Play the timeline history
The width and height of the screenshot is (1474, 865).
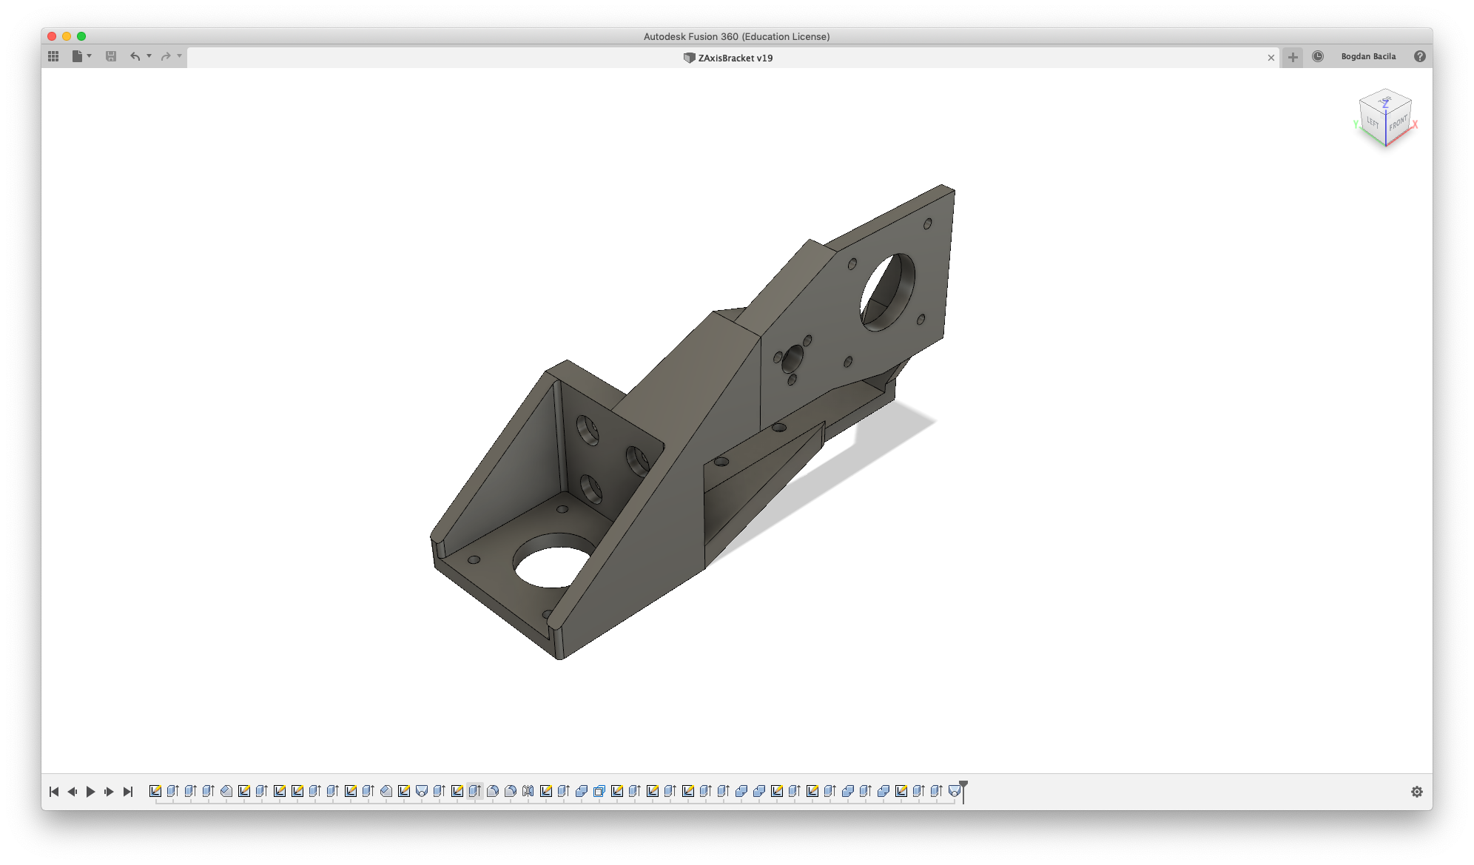tap(91, 792)
